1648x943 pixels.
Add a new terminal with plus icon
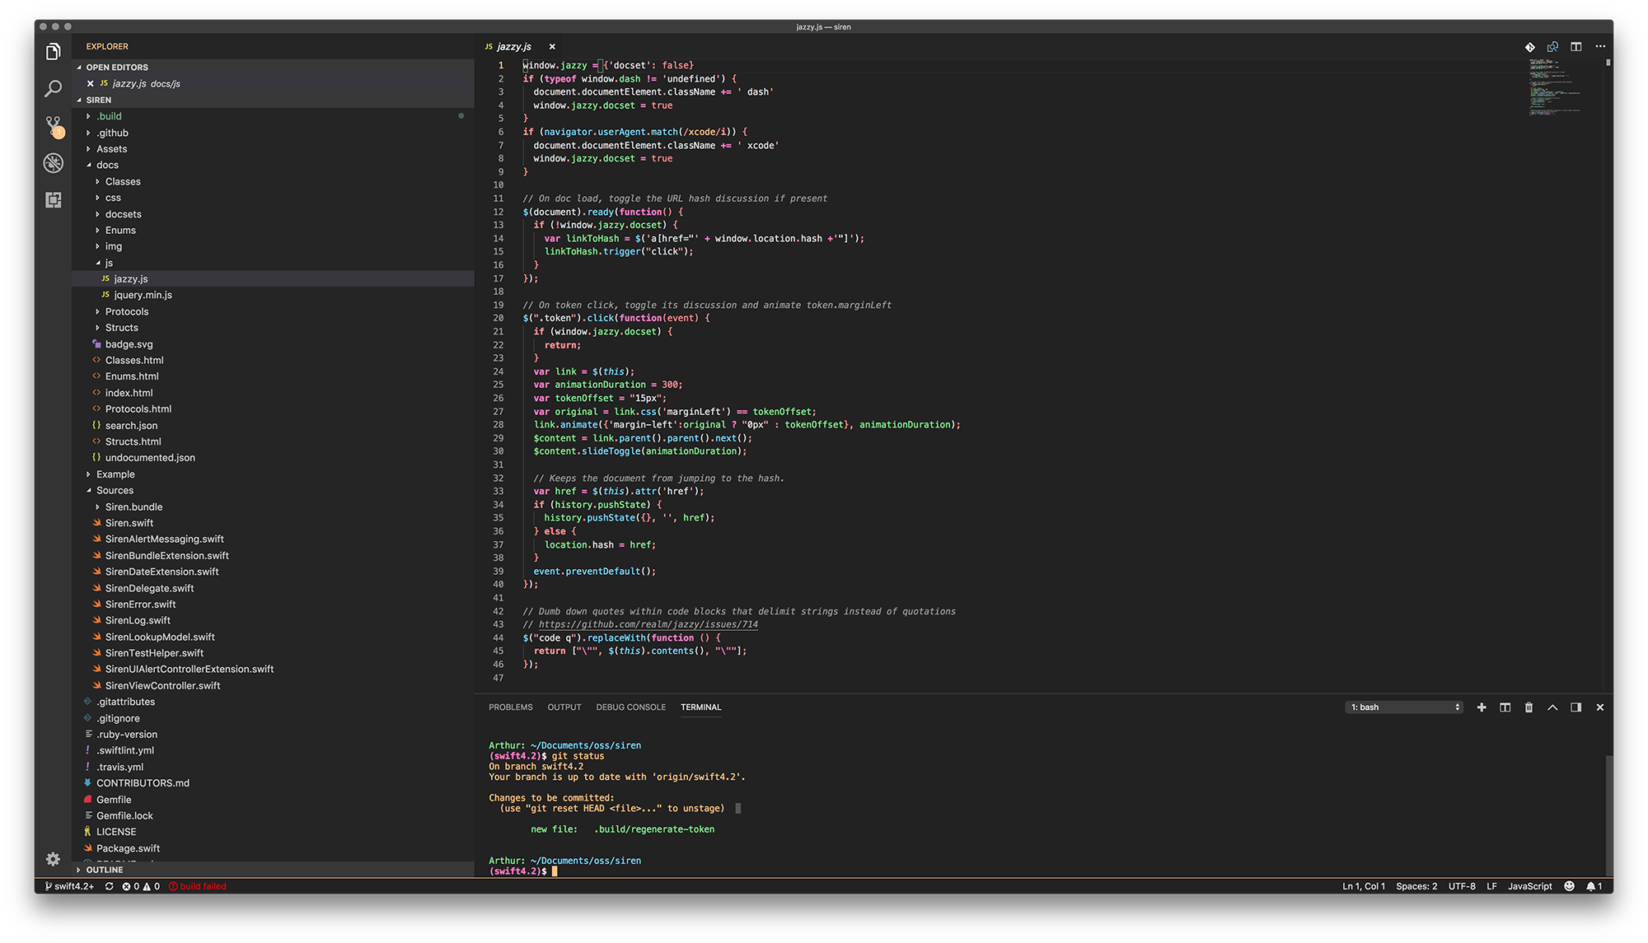click(1482, 707)
